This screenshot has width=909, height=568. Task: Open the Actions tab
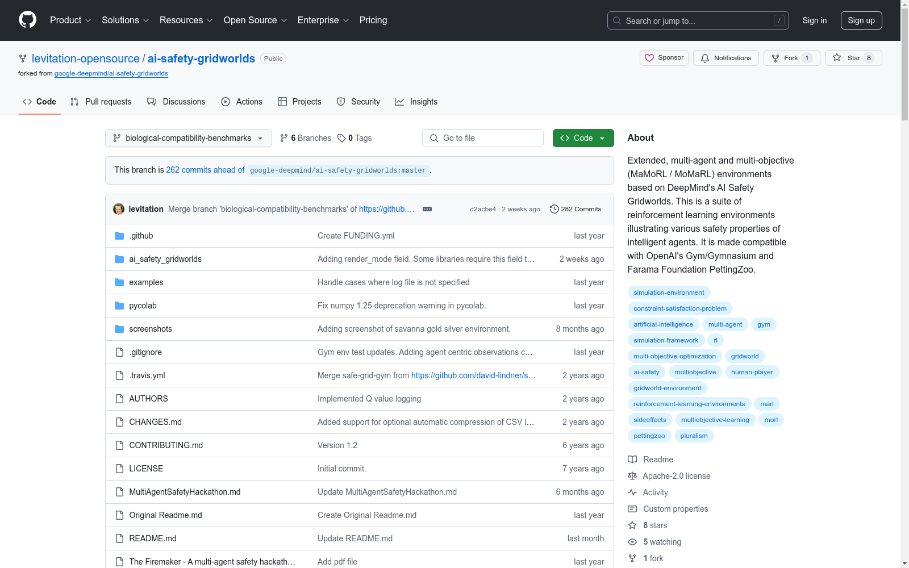242,102
